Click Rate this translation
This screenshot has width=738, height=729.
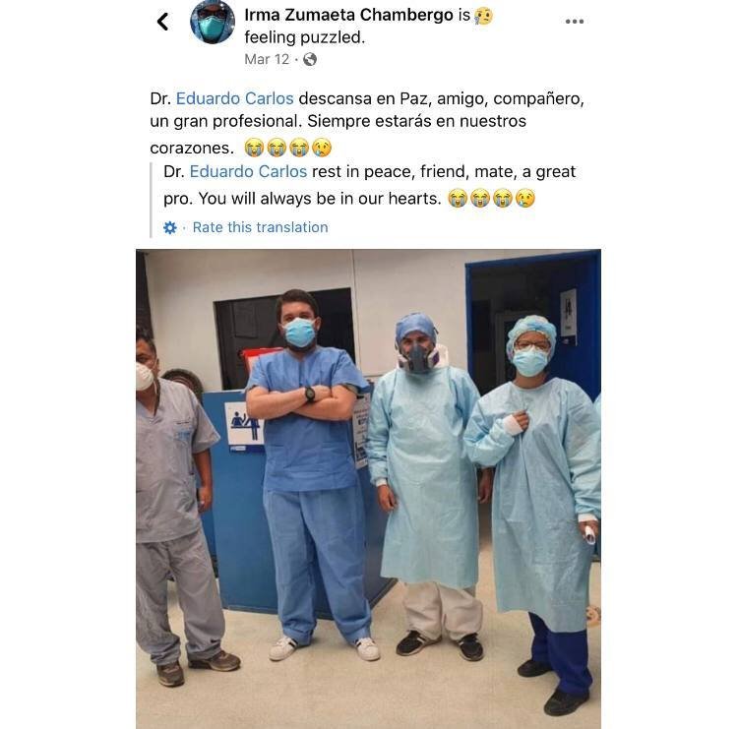click(261, 227)
